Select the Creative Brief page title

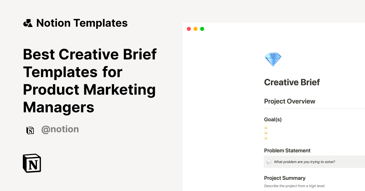(x=292, y=82)
